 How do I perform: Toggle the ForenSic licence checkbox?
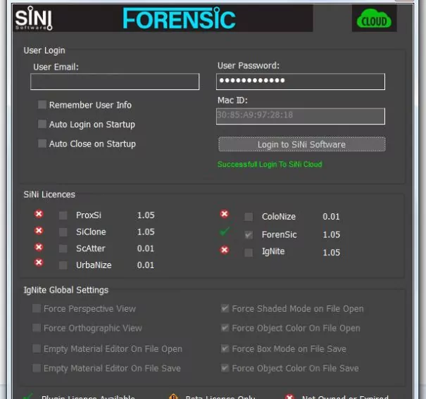[x=249, y=235]
